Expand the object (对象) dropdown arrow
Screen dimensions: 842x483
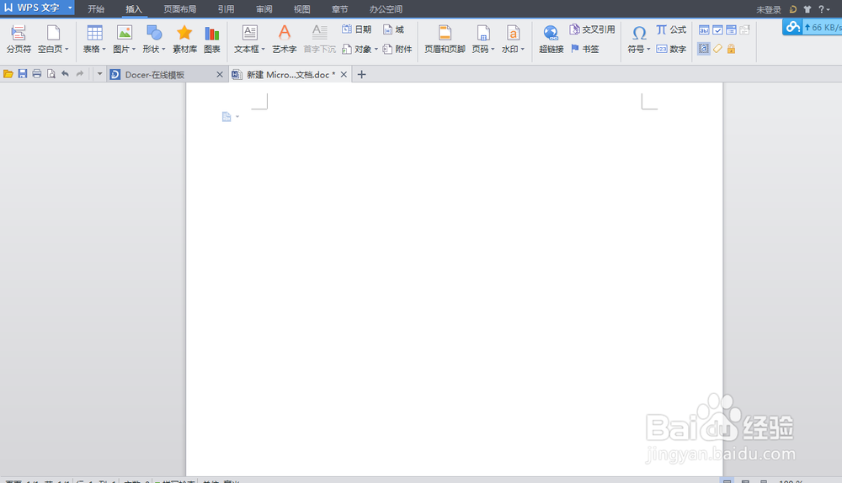(x=376, y=50)
